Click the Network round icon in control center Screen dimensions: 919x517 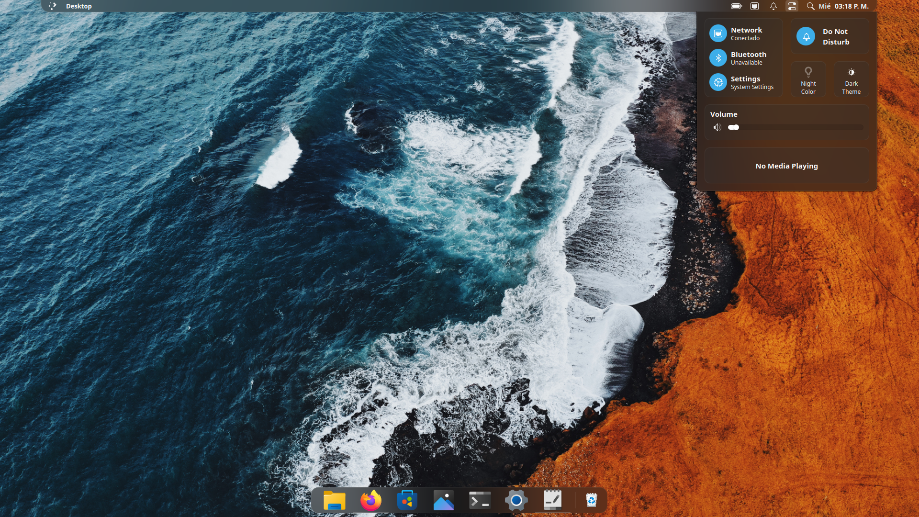718,34
